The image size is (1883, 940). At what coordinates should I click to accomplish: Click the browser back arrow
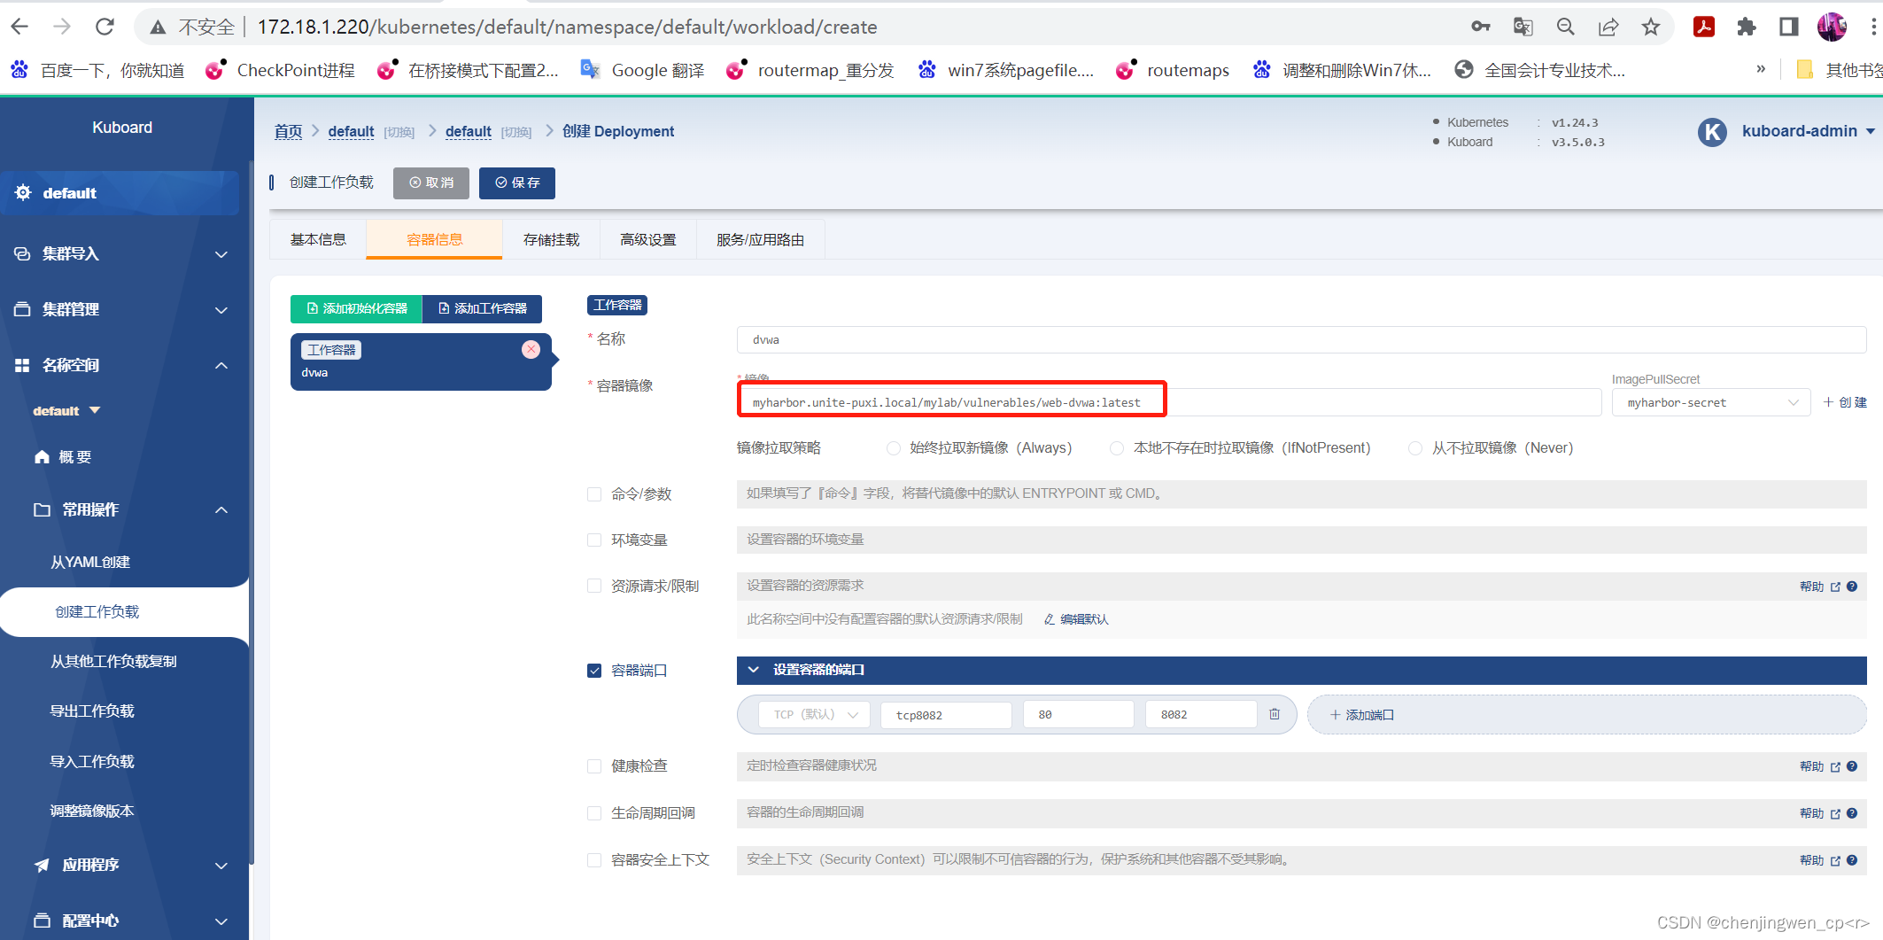pyautogui.click(x=19, y=27)
